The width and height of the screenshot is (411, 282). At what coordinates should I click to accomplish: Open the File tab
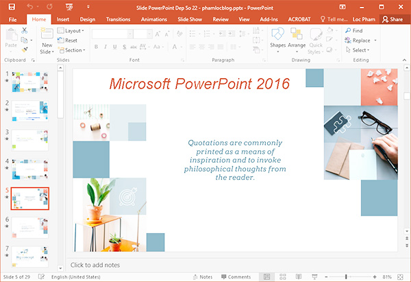(x=12, y=19)
